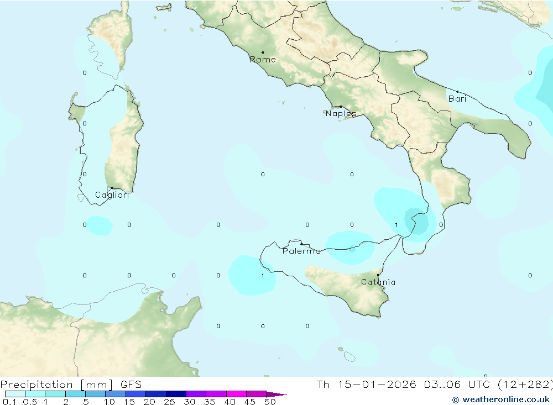Click the Catania location dot marker
Screen dimensions: 553x405
(x=378, y=275)
